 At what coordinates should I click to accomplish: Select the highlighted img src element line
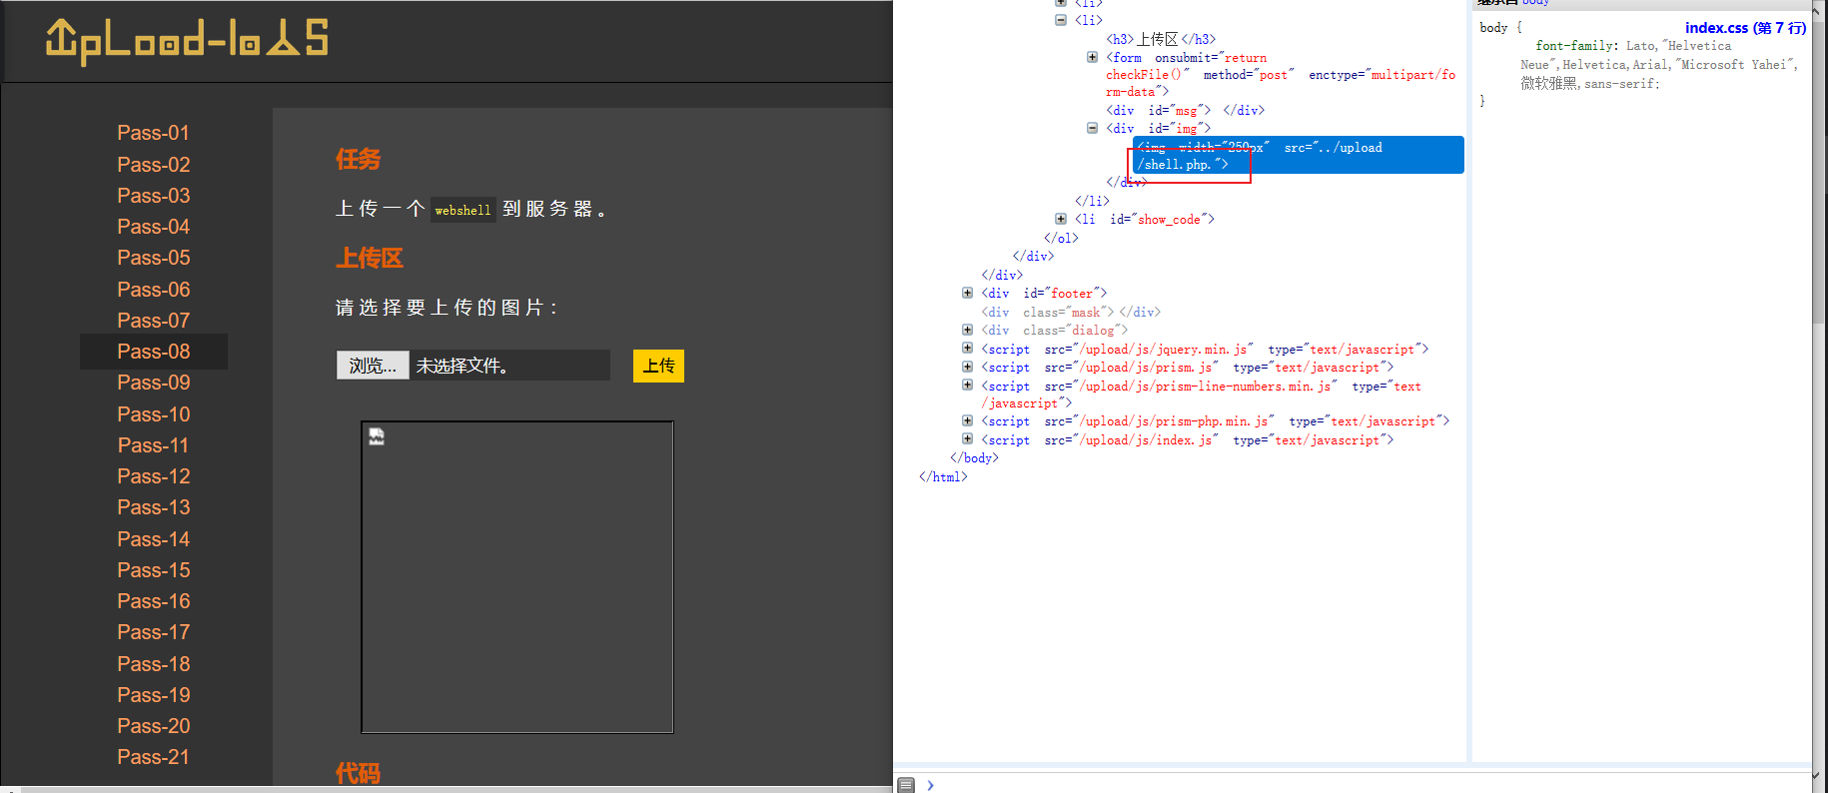[1298, 155]
